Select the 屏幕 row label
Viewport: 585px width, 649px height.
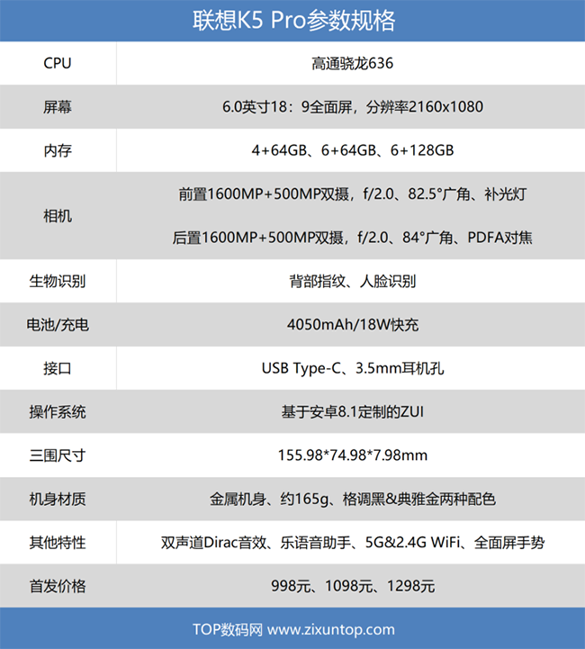pyautogui.click(x=58, y=107)
